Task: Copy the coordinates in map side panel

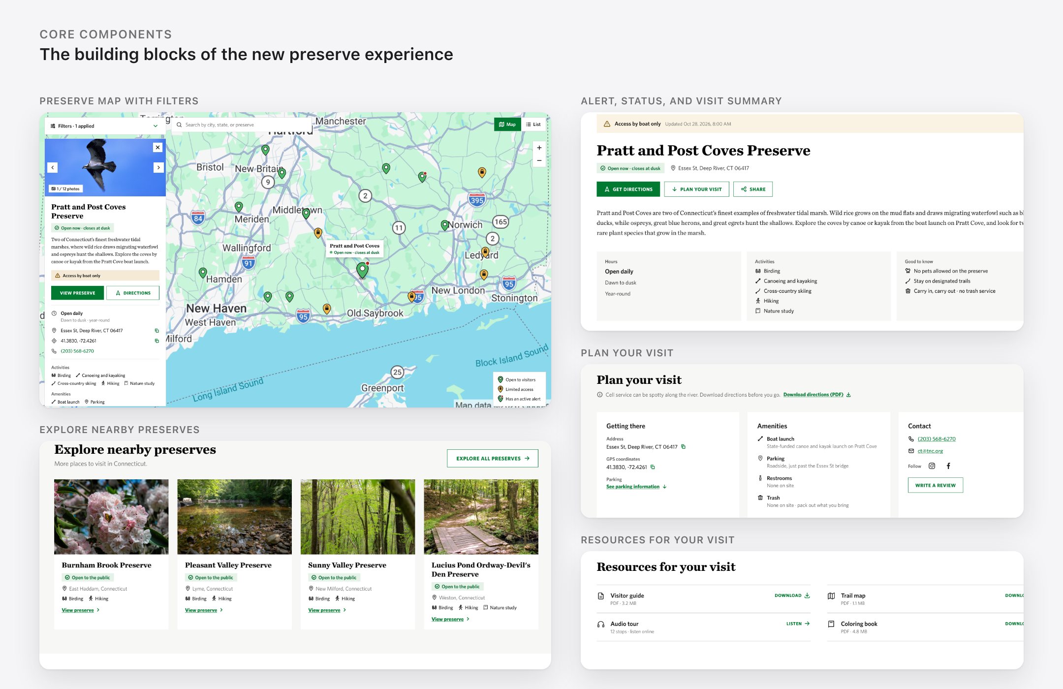Action: (x=157, y=341)
